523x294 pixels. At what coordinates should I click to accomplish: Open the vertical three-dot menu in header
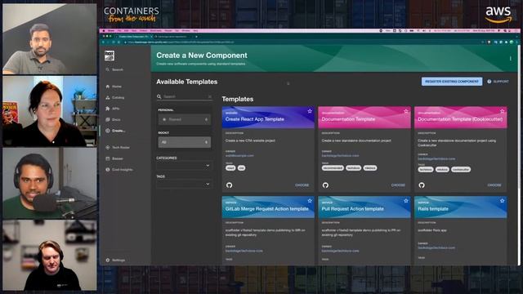click(x=510, y=58)
